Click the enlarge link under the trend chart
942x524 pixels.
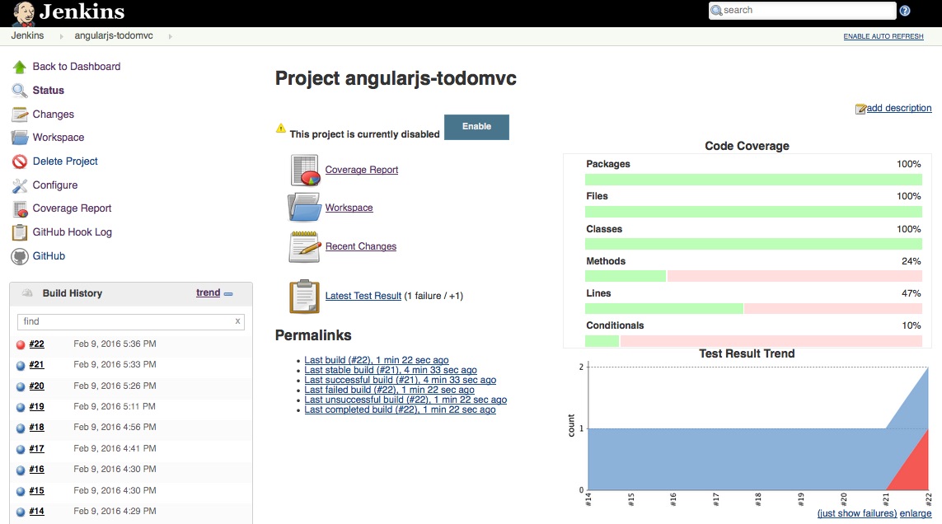(916, 513)
